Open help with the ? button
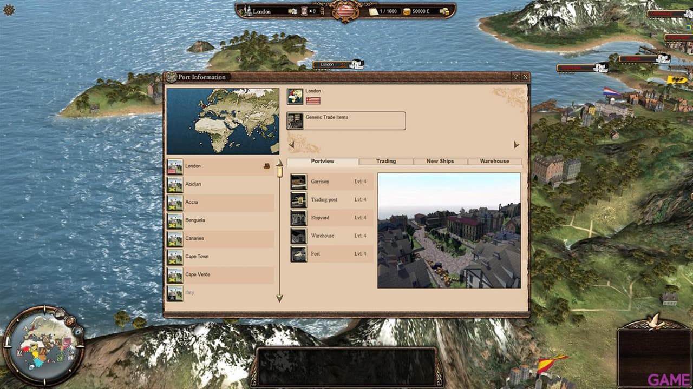This screenshot has width=693, height=389. pos(516,77)
